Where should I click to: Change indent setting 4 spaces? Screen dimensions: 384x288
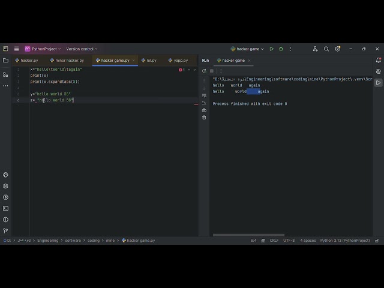(x=308, y=241)
